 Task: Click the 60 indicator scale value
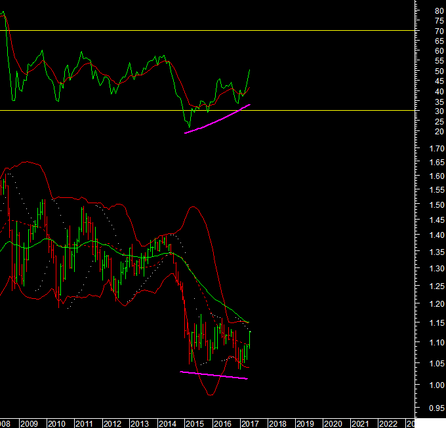439,51
